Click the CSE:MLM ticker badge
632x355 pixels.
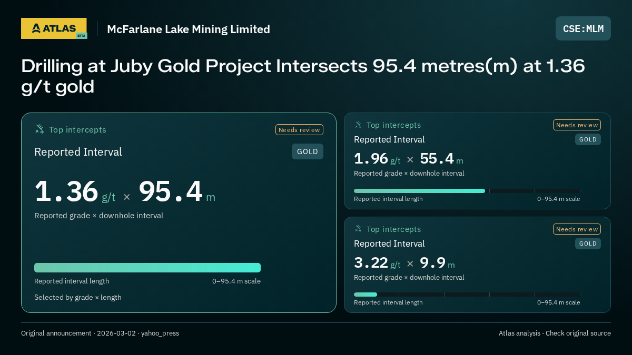coord(583,28)
